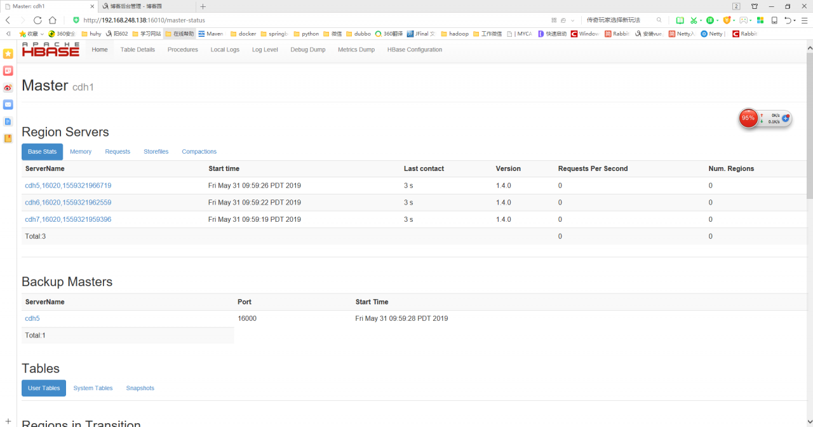Switch to the Memory tab
The height and width of the screenshot is (427, 813).
[81, 152]
